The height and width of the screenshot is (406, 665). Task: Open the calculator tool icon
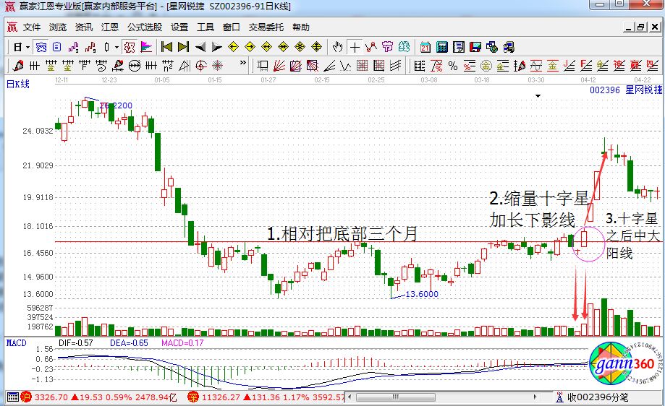point(441,47)
